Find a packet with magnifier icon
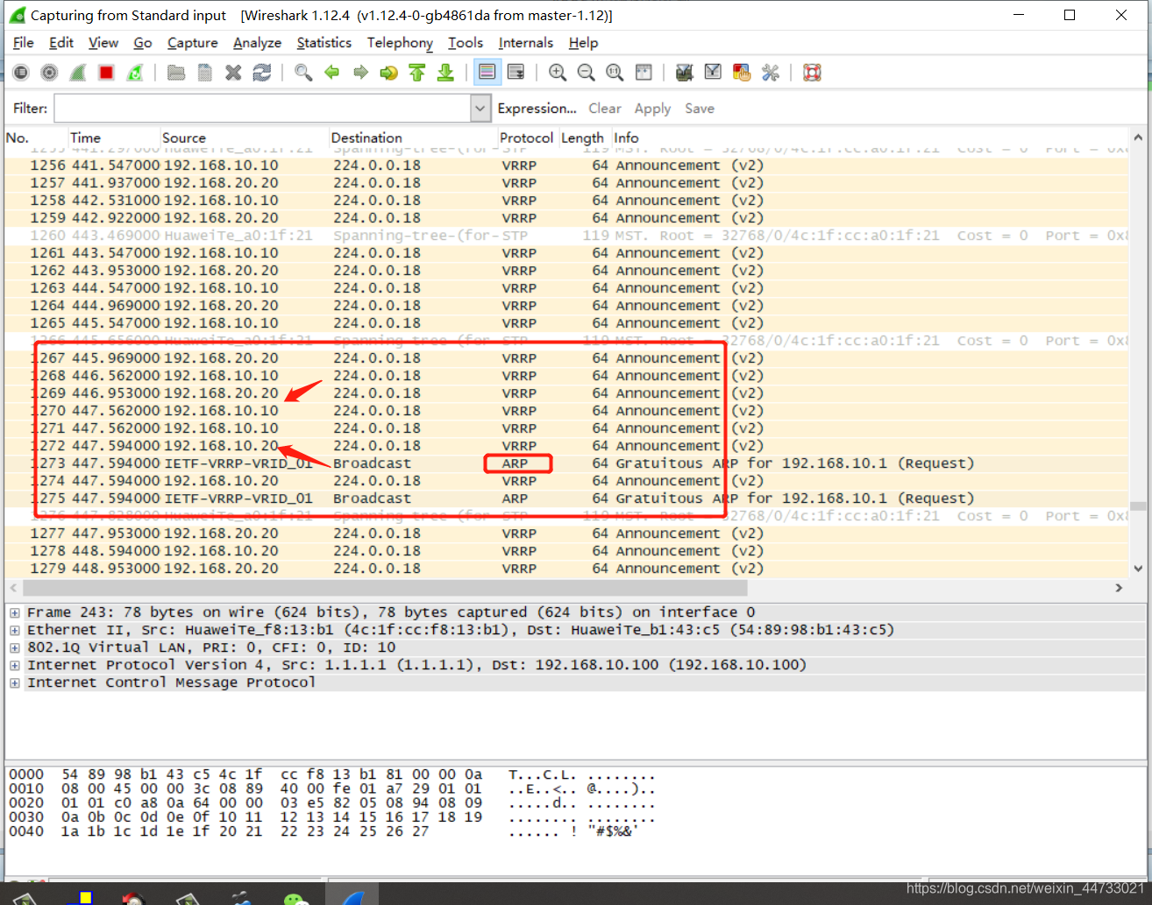Image resolution: width=1152 pixels, height=905 pixels. click(x=303, y=73)
